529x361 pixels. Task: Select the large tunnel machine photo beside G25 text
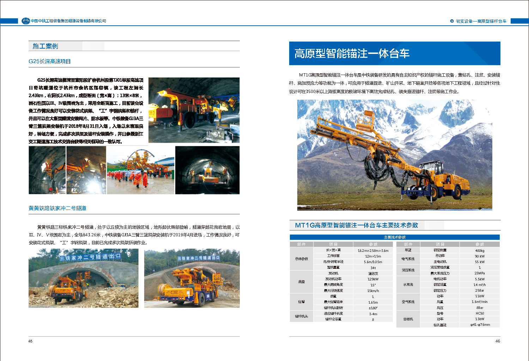194,110
